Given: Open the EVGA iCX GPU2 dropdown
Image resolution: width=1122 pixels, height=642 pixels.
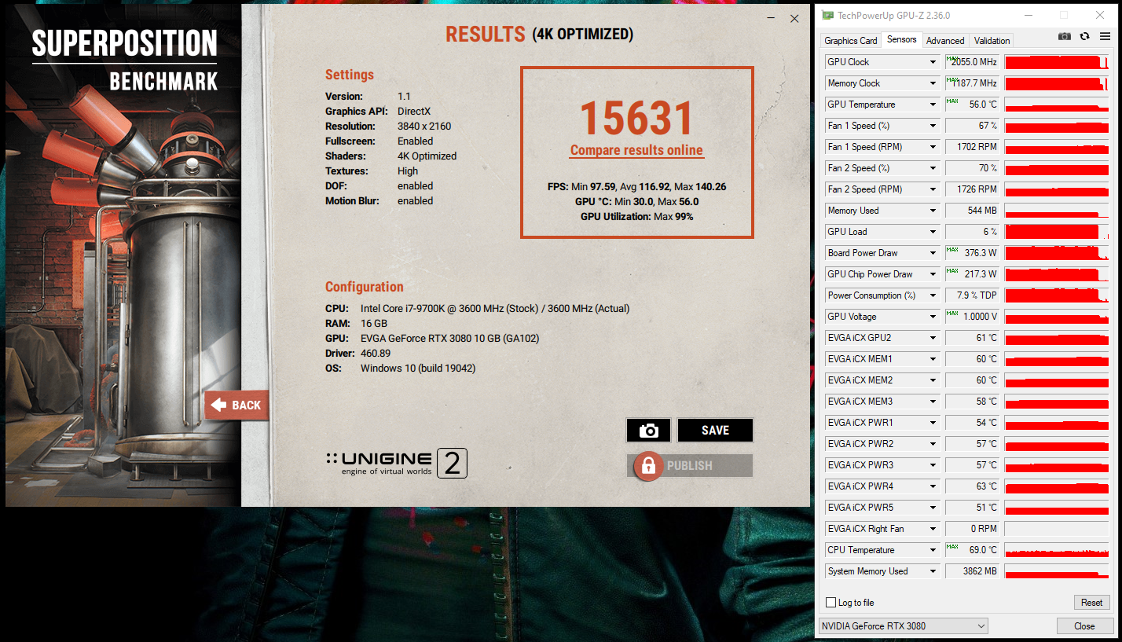Looking at the screenshot, I should pos(933,338).
